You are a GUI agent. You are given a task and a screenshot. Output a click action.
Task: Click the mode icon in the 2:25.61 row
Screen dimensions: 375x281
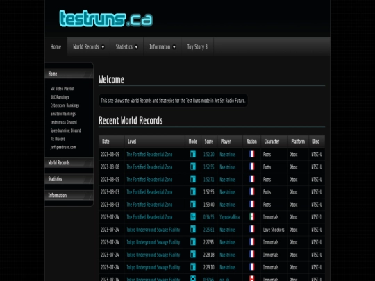click(193, 229)
